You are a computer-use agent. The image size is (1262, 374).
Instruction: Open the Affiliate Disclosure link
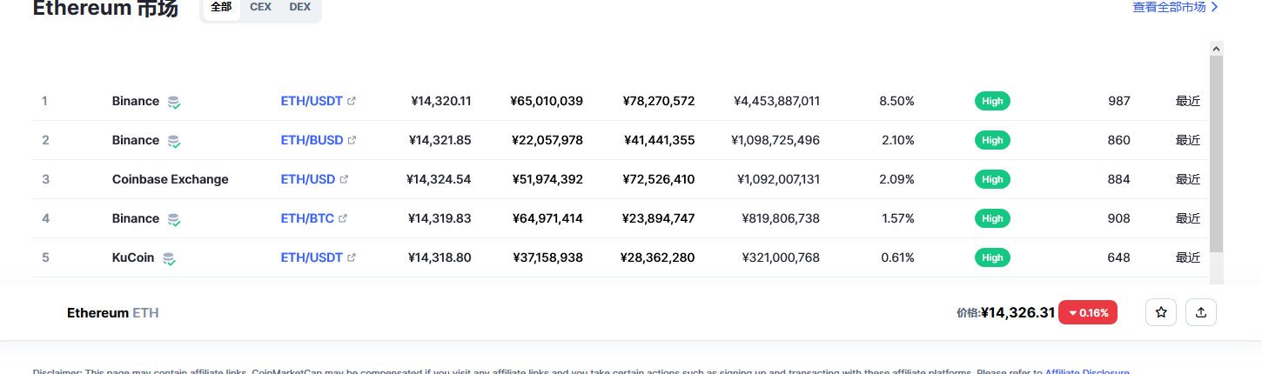click(1087, 371)
